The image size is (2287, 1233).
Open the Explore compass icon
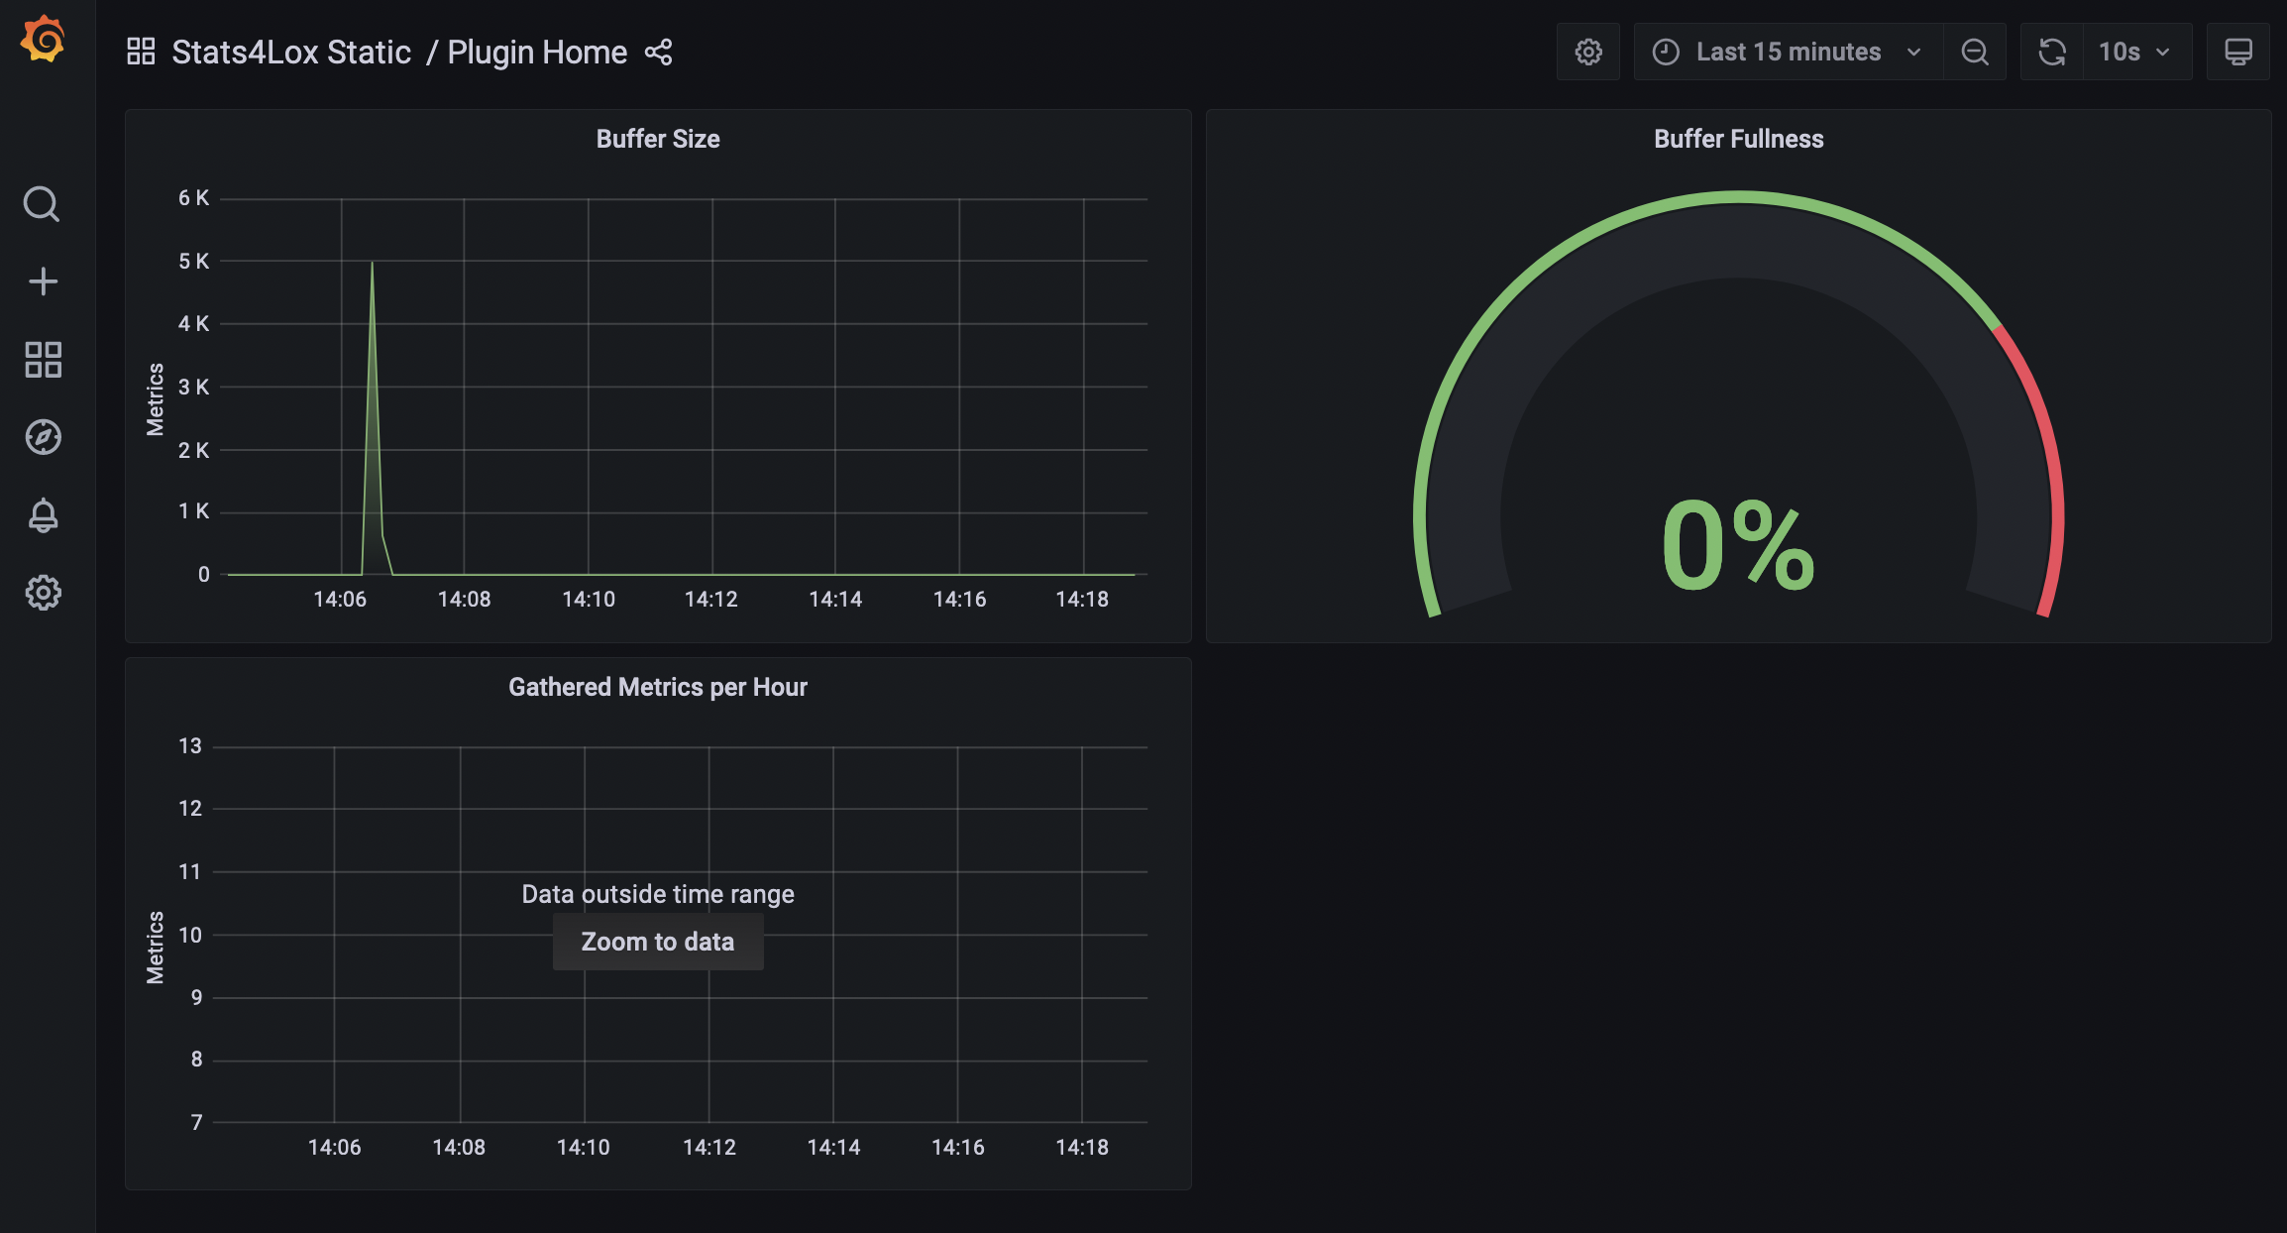click(x=43, y=437)
